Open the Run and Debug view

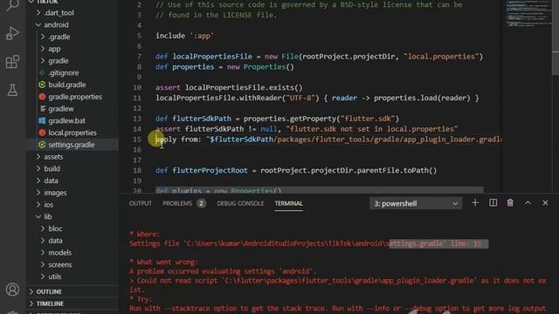tap(12, 33)
